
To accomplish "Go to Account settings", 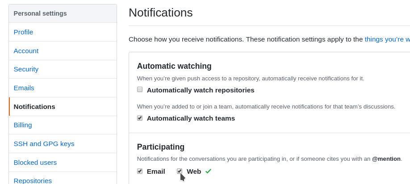I will (x=26, y=51).
